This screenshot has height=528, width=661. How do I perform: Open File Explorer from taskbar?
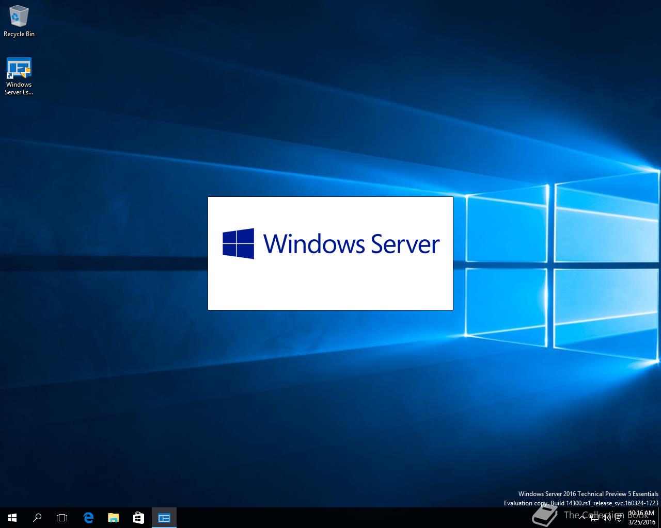tap(113, 518)
